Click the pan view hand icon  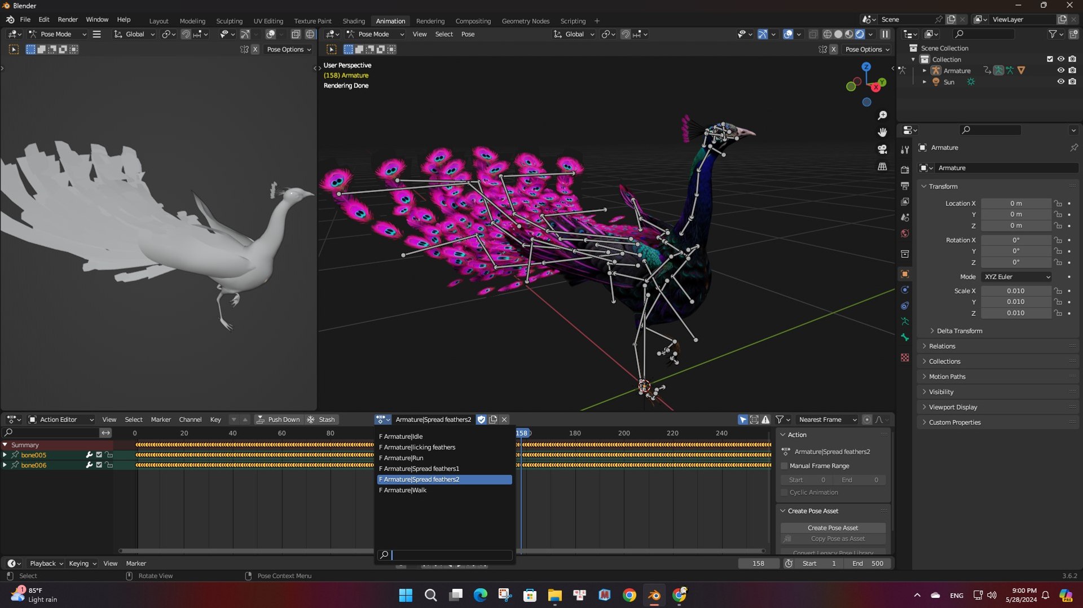pos(882,133)
